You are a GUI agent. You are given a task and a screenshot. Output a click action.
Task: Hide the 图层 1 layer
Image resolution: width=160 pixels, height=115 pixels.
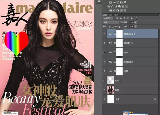(104, 90)
